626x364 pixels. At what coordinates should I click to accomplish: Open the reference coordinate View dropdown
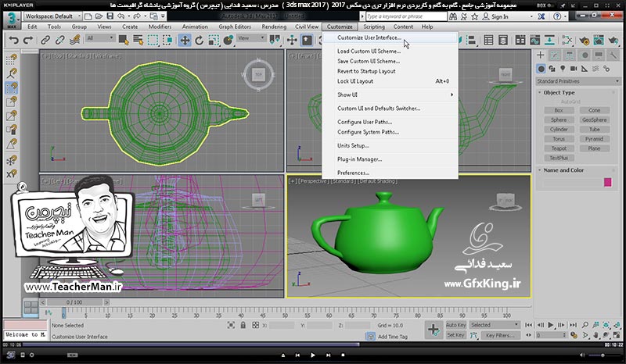click(x=251, y=38)
